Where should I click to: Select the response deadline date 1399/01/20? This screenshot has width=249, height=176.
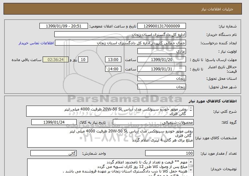pos(162,60)
